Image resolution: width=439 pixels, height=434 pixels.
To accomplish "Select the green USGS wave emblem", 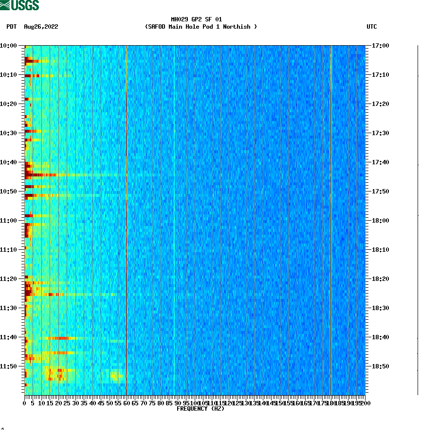I will click(x=5, y=5).
